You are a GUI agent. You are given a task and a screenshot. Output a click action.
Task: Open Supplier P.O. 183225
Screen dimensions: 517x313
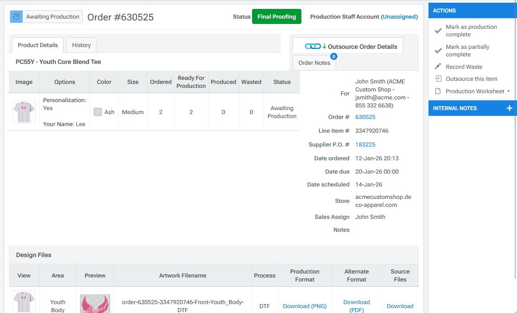365,144
